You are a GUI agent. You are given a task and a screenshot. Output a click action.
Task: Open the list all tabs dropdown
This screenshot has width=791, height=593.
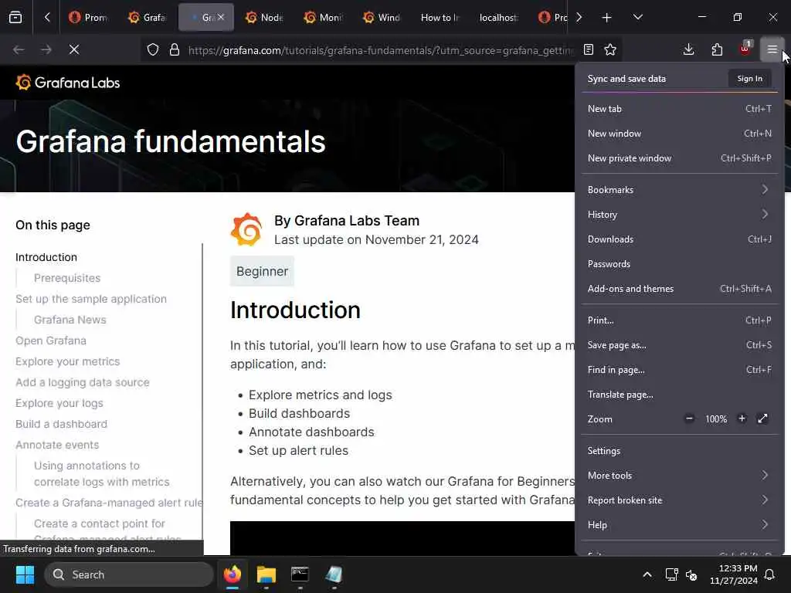[x=638, y=18]
